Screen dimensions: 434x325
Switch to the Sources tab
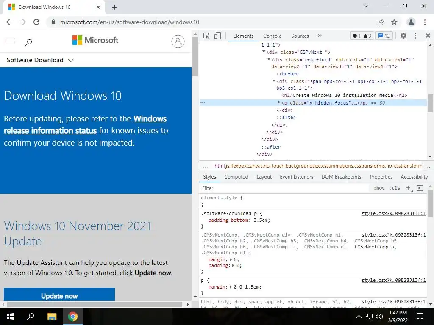click(x=300, y=36)
